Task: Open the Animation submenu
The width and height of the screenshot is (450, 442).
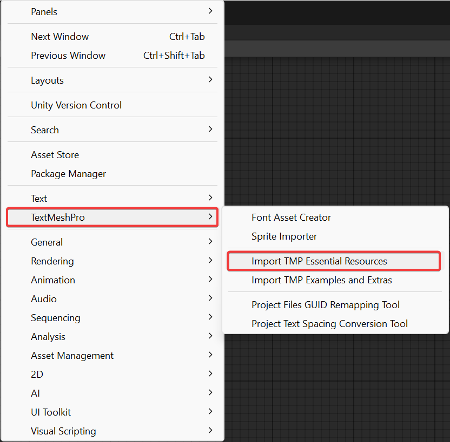Action: [x=53, y=280]
